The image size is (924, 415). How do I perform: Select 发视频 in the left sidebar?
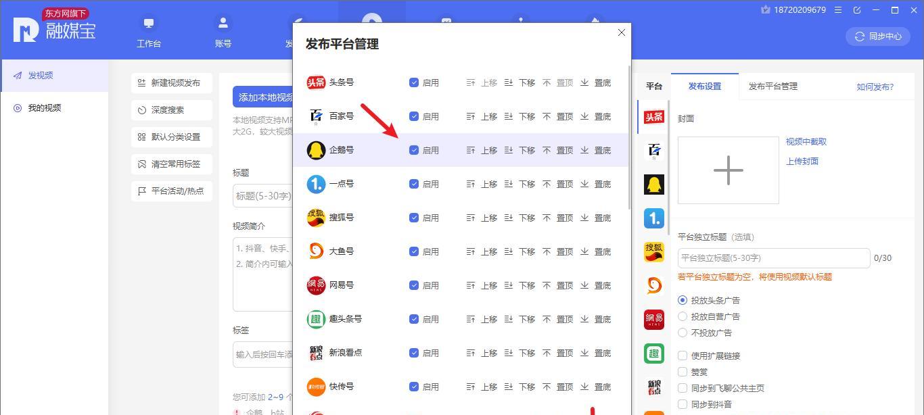[x=54, y=76]
